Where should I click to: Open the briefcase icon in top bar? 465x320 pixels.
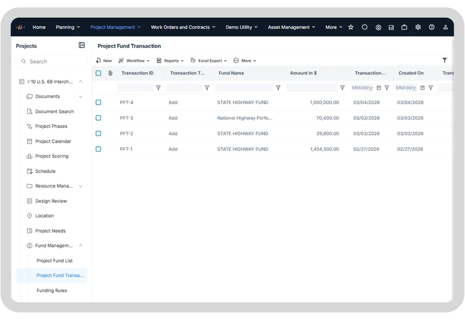coord(404,27)
